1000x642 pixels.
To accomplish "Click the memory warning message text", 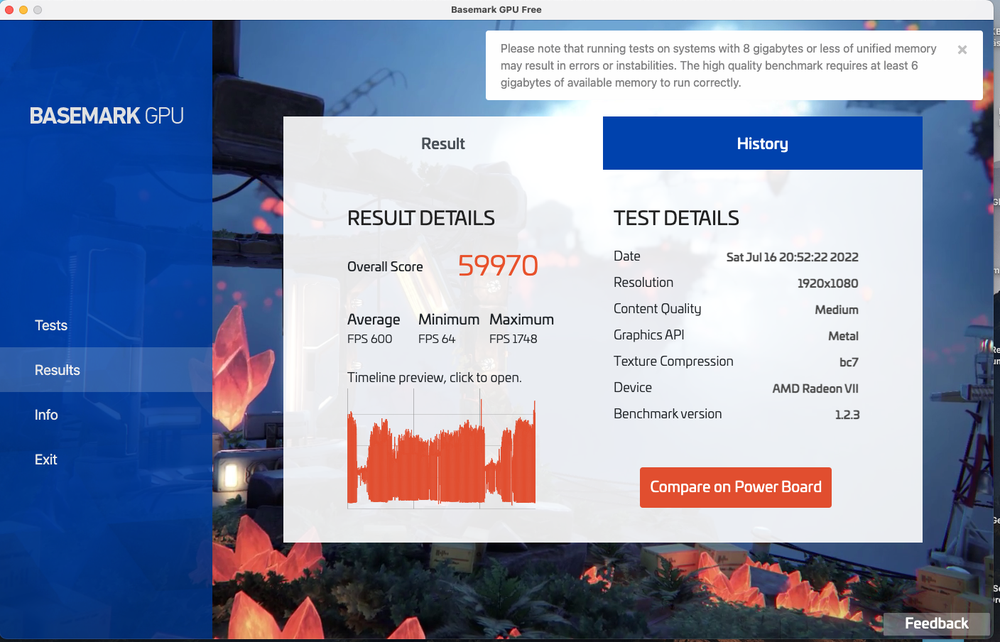I will coord(718,65).
